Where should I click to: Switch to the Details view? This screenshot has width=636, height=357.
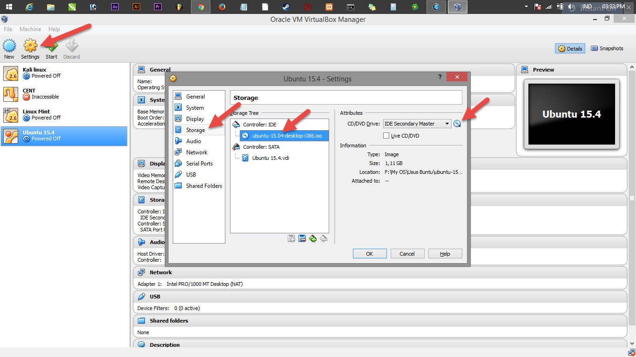[570, 48]
